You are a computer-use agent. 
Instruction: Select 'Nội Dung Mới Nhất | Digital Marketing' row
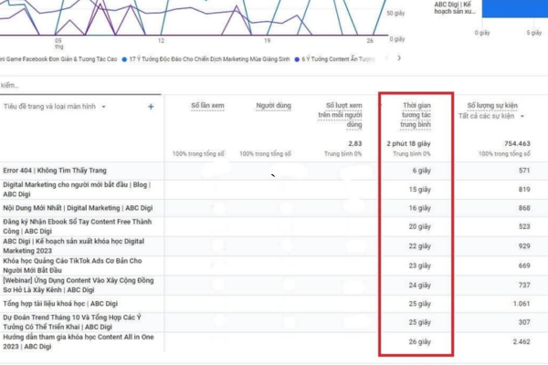pyautogui.click(x=274, y=208)
